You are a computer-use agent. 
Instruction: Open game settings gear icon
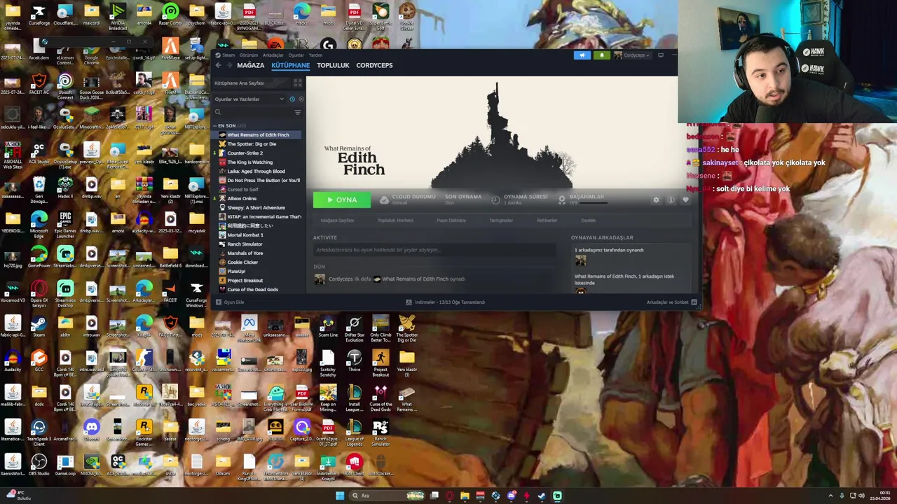coord(656,200)
